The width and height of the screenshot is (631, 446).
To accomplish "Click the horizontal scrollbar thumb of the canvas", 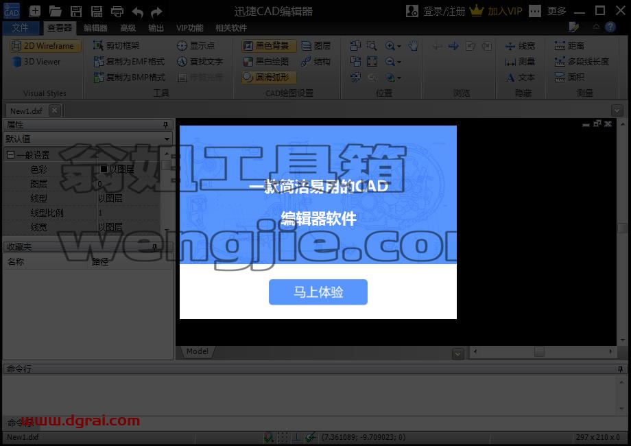I will pyautogui.click(x=539, y=351).
